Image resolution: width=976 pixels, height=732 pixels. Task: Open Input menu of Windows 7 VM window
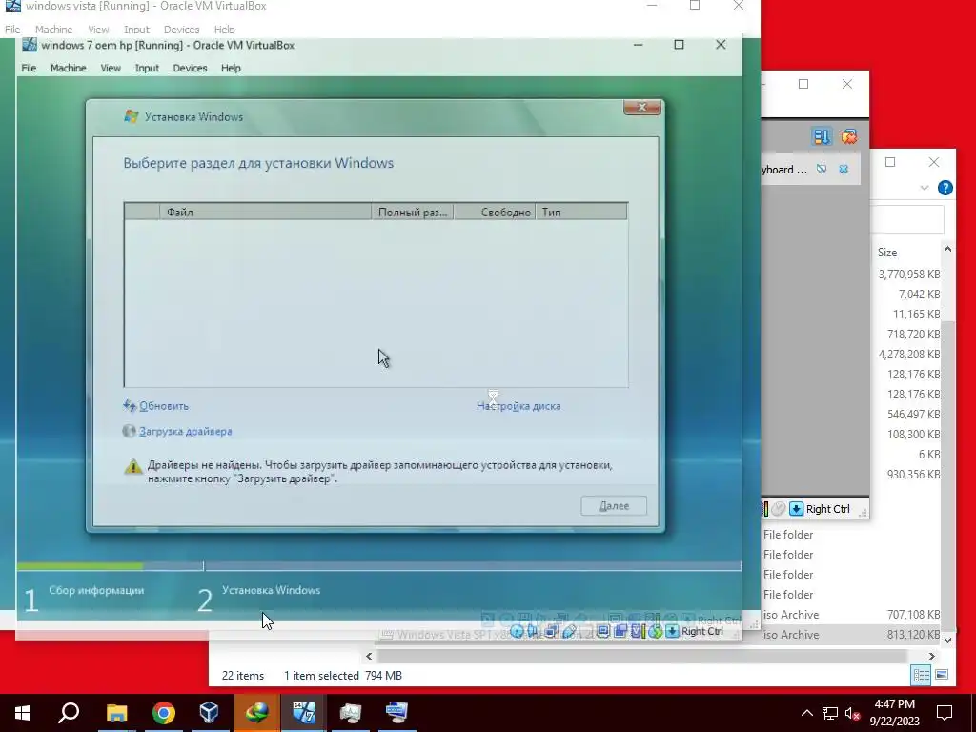147,68
